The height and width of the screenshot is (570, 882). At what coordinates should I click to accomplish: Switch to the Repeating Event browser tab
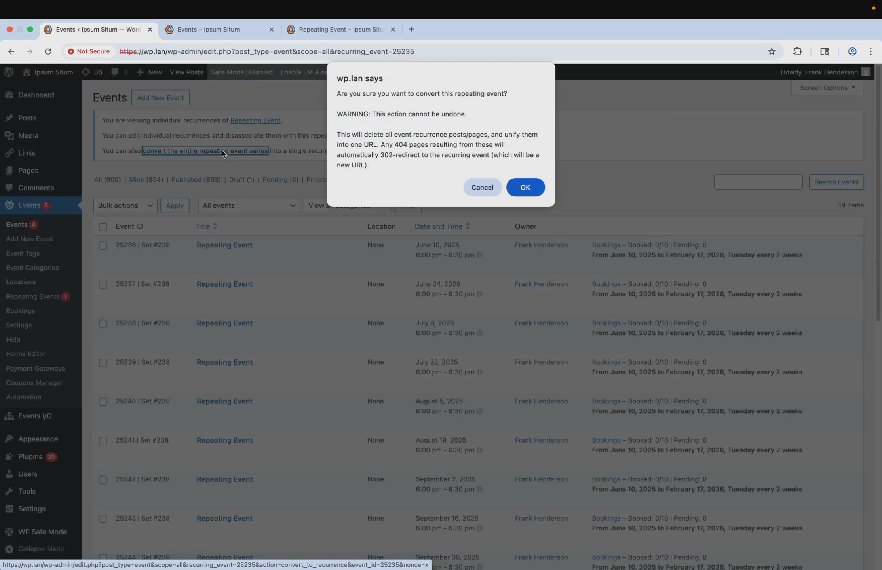(x=340, y=30)
